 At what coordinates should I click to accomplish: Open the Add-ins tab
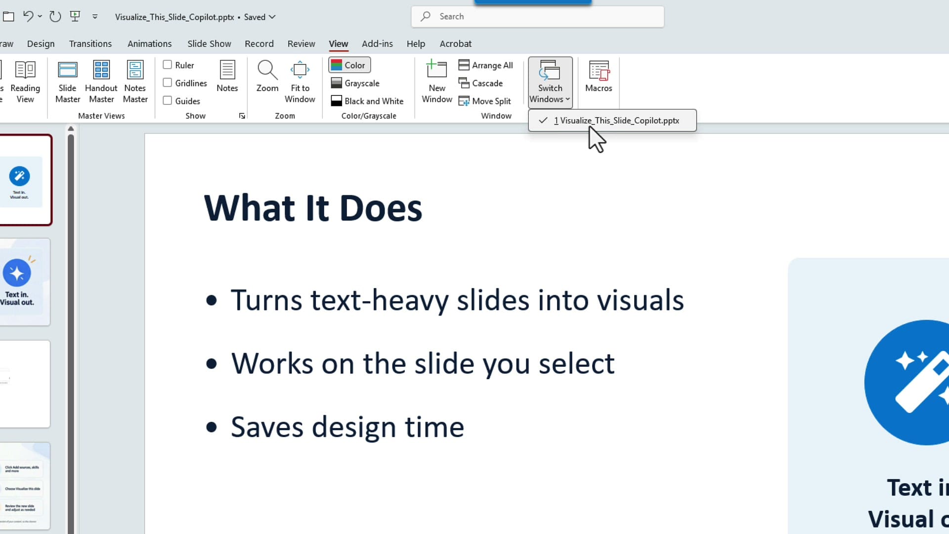pos(377,44)
